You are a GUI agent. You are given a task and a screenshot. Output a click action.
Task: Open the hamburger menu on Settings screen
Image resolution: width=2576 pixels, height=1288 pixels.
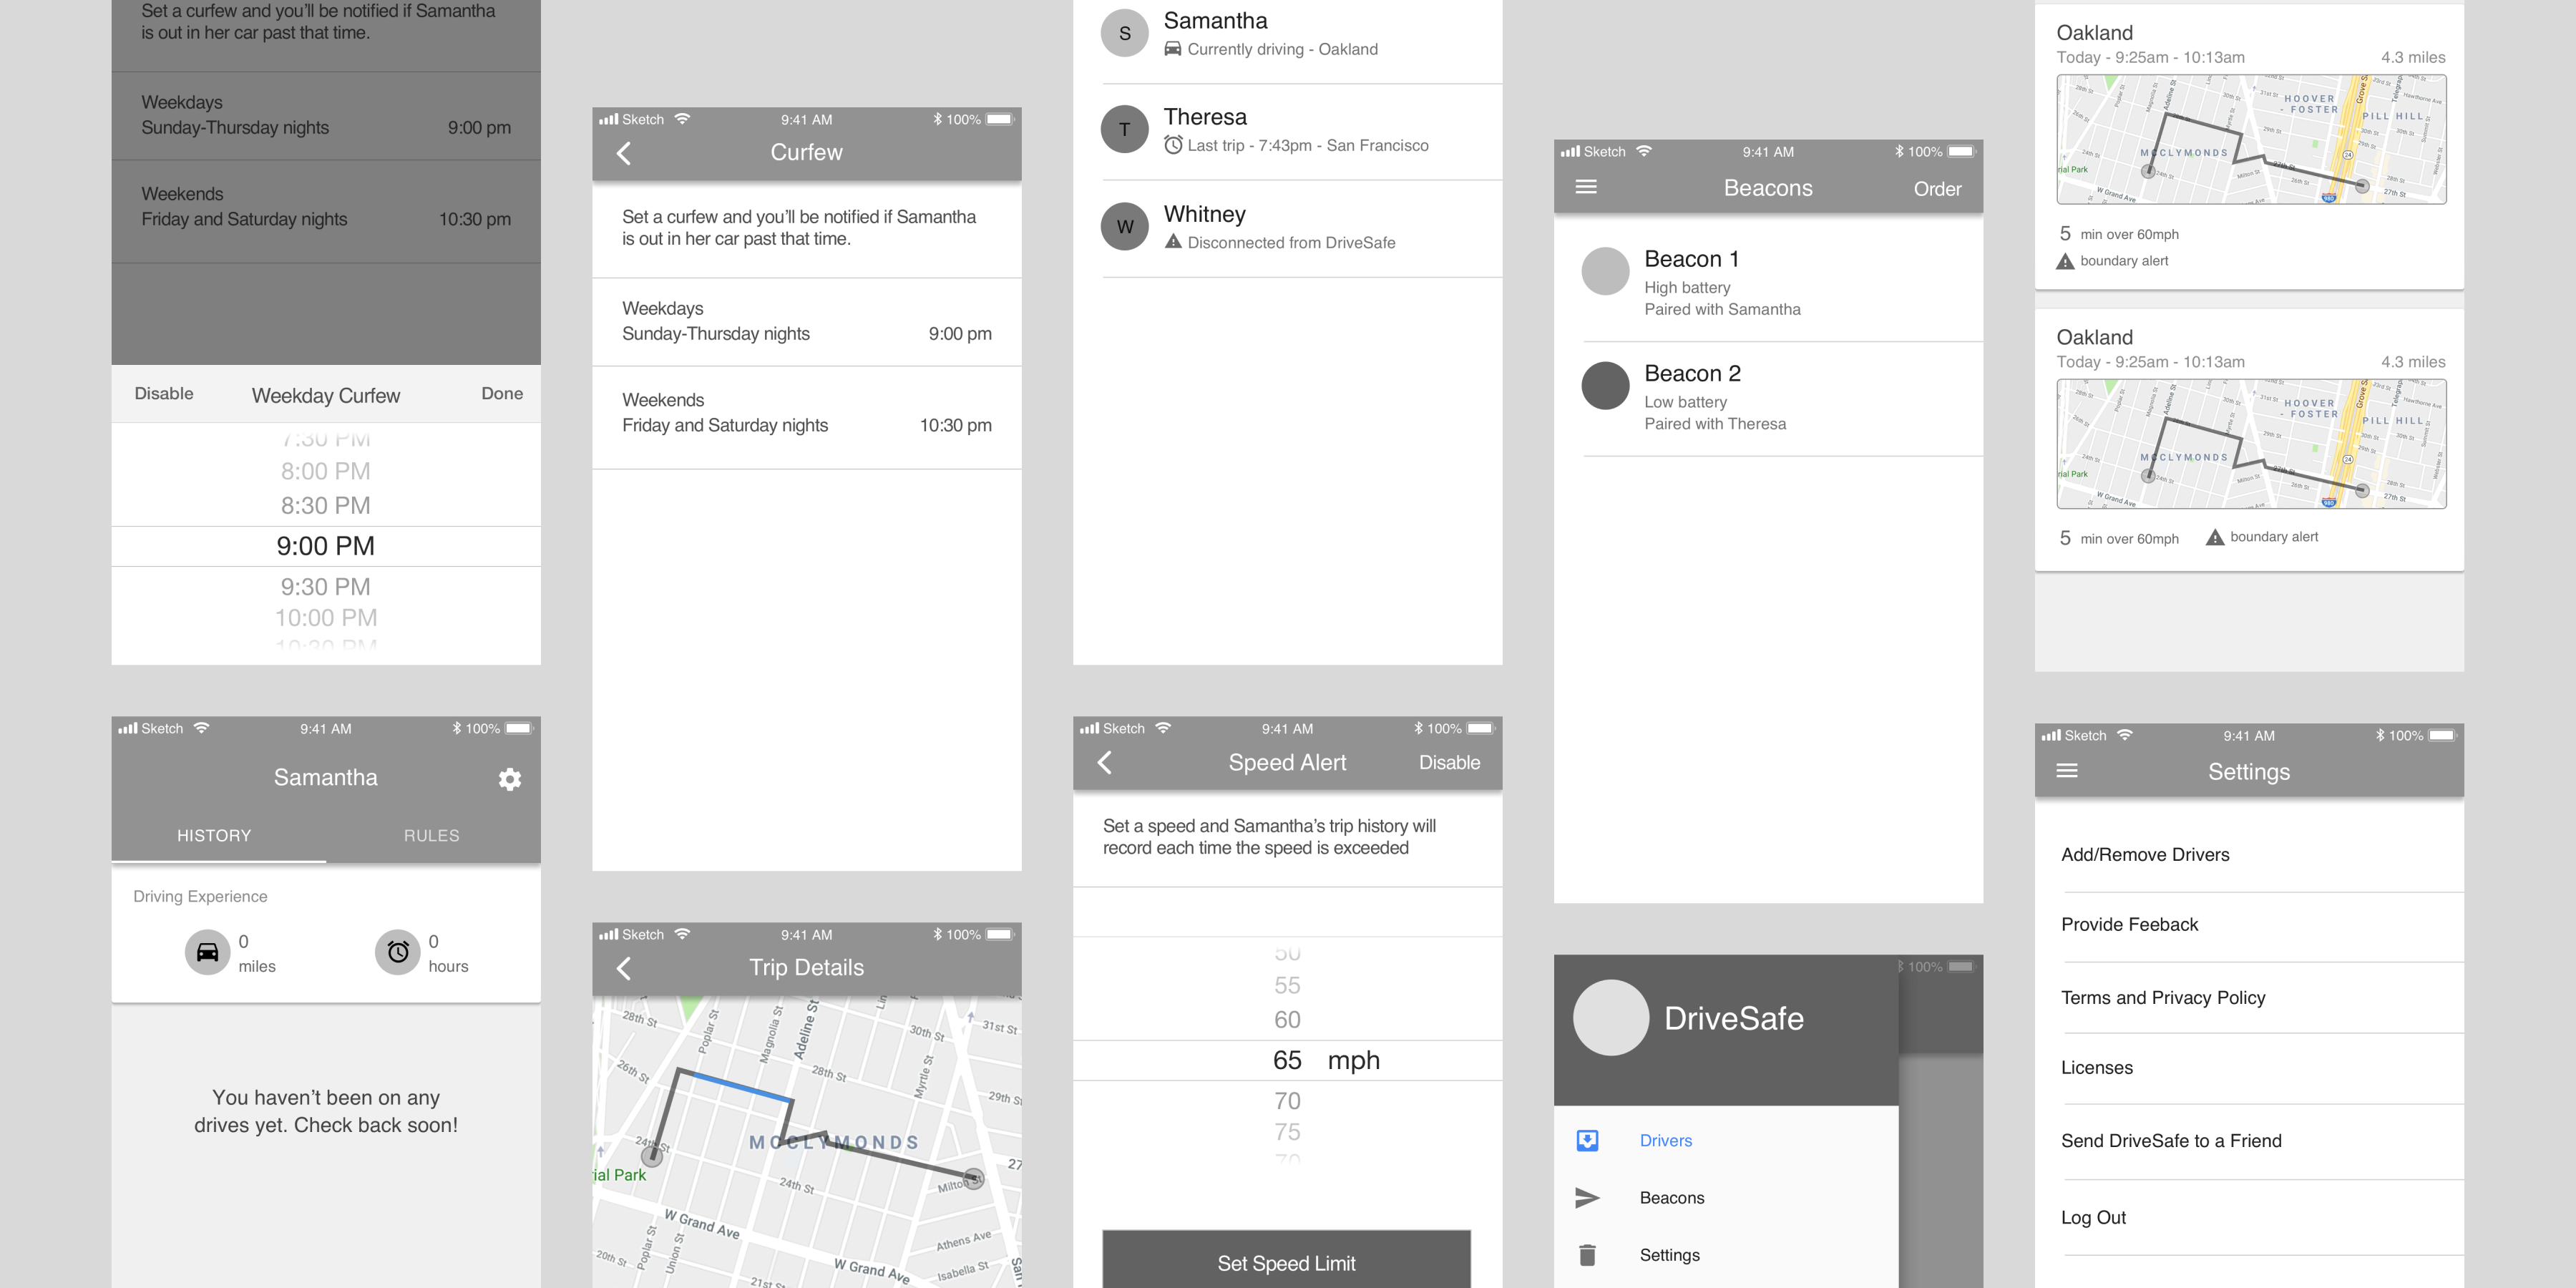[2067, 771]
